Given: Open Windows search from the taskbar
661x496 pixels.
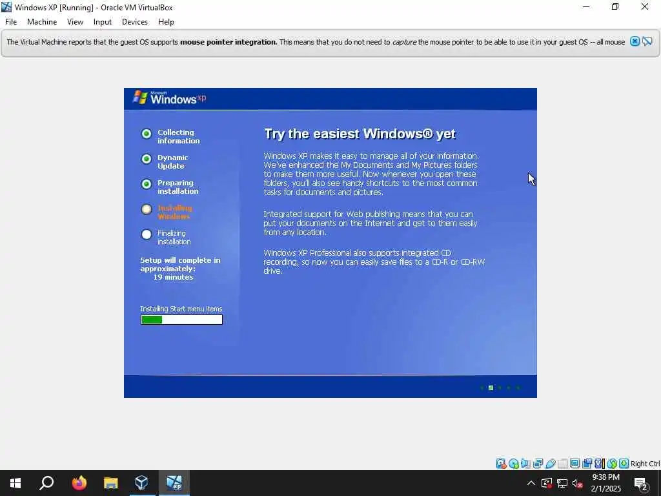Looking at the screenshot, I should point(46,483).
